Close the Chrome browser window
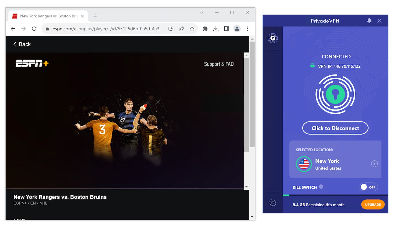This screenshot has height=226, width=393. 247,13
